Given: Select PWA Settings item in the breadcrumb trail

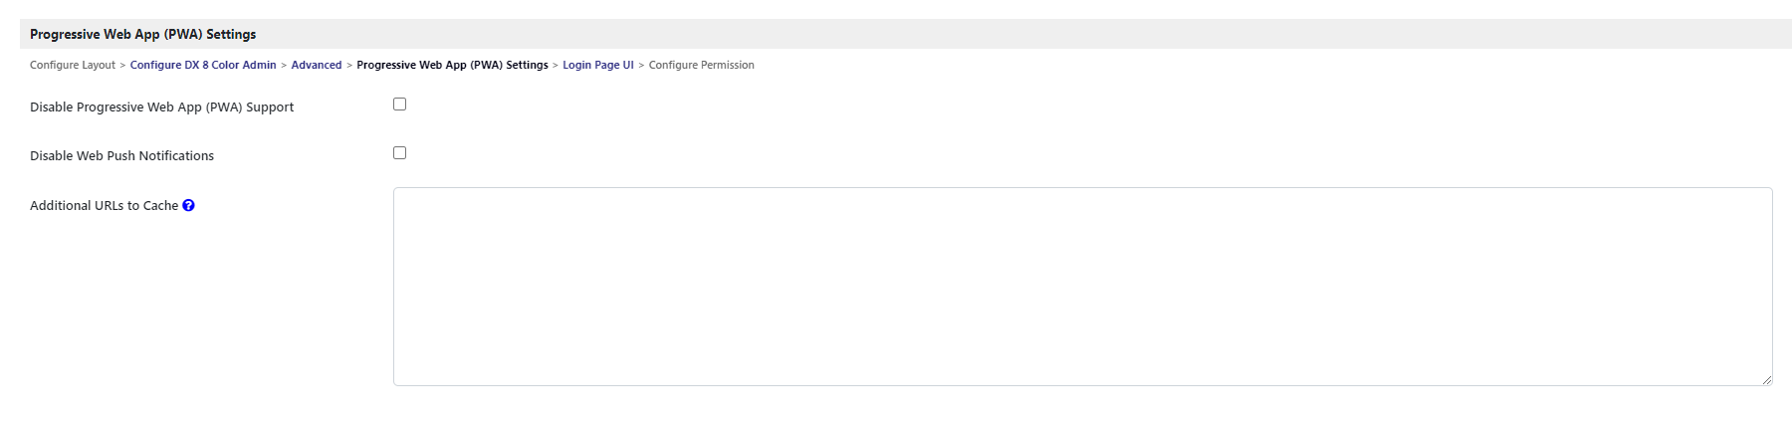Looking at the screenshot, I should 452,66.
